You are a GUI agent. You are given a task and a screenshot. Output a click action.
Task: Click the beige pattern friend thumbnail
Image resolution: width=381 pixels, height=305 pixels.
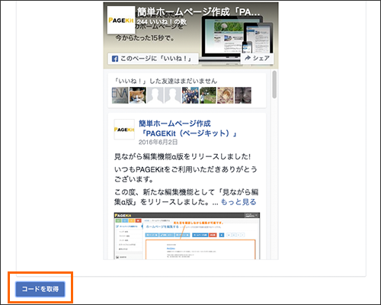coord(226,95)
